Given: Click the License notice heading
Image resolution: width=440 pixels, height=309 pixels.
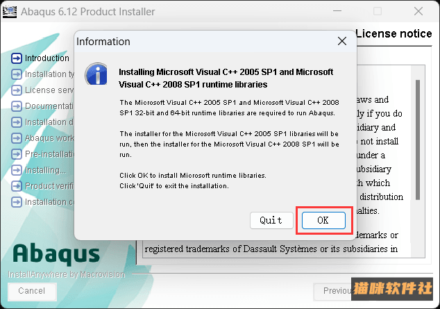Looking at the screenshot, I should tap(394, 34).
